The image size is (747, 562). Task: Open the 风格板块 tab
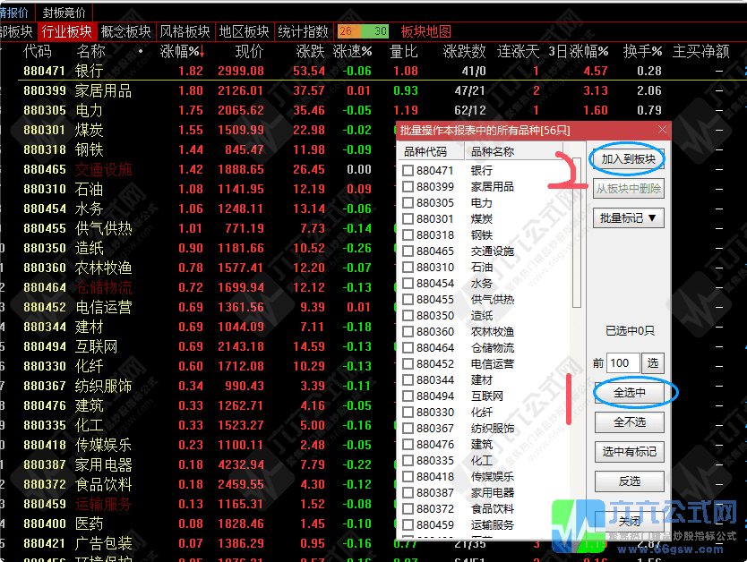coord(185,31)
